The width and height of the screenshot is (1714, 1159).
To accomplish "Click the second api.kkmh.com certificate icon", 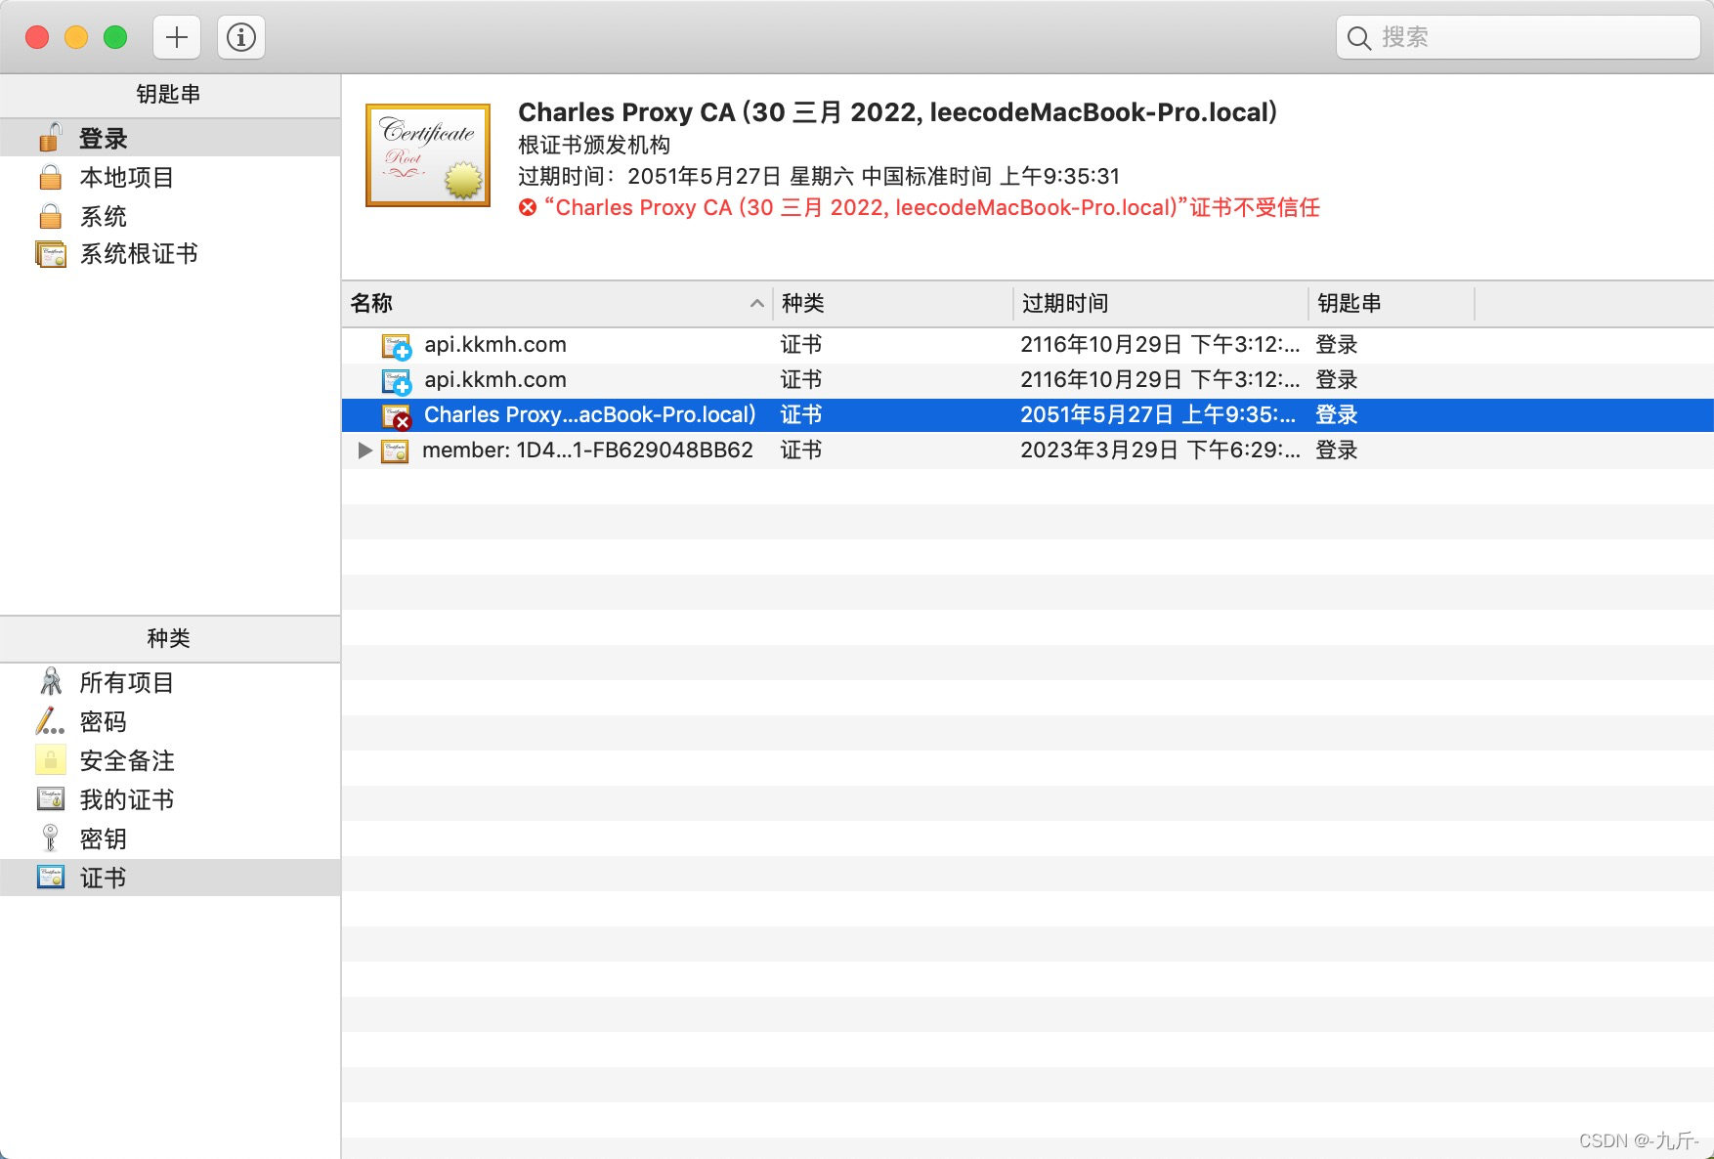I will click(x=396, y=380).
